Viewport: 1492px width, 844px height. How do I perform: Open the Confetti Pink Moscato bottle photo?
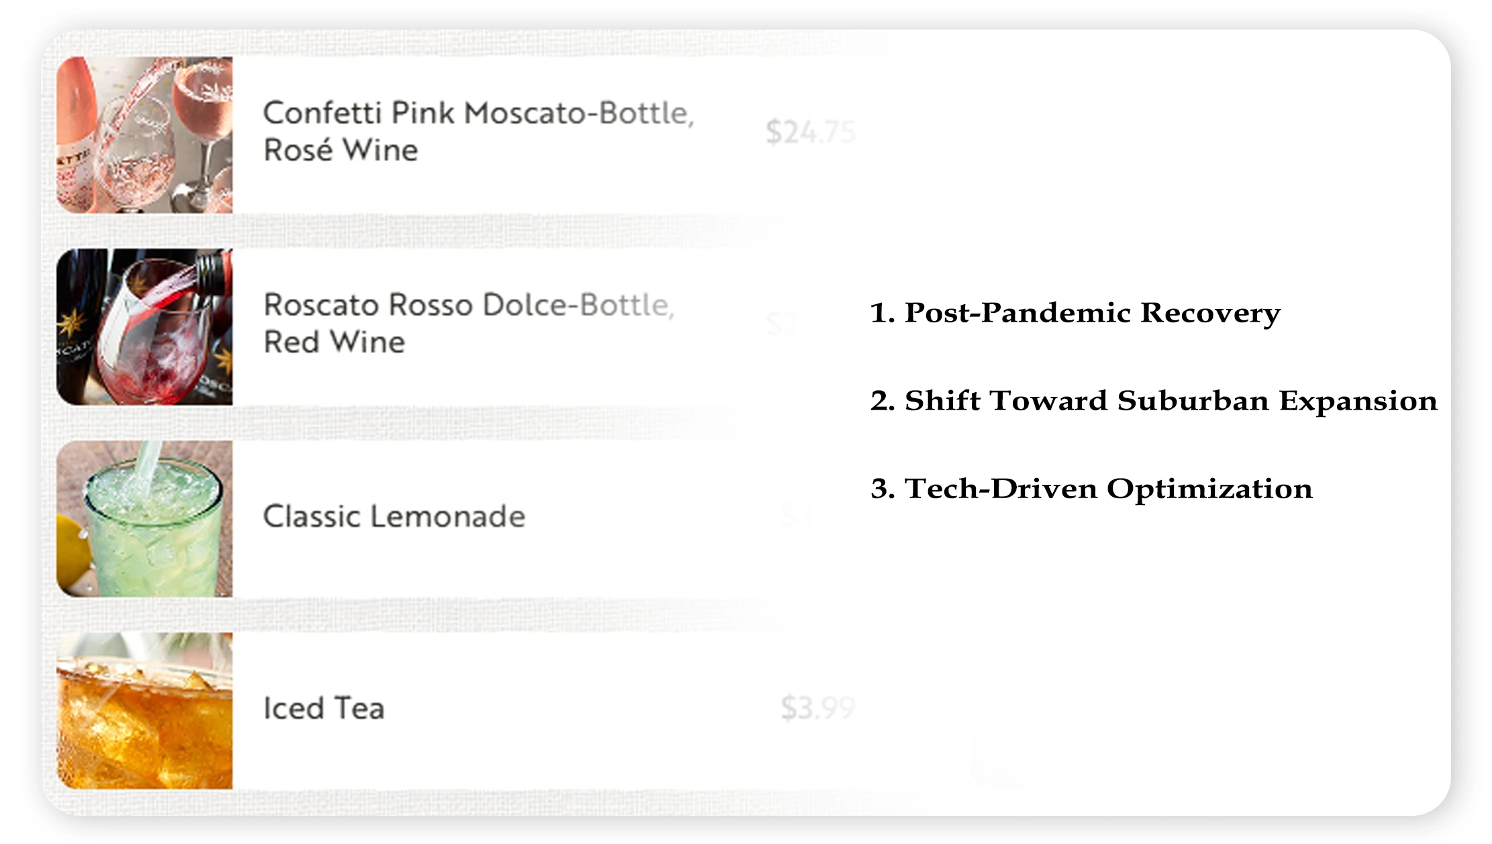[x=144, y=135]
